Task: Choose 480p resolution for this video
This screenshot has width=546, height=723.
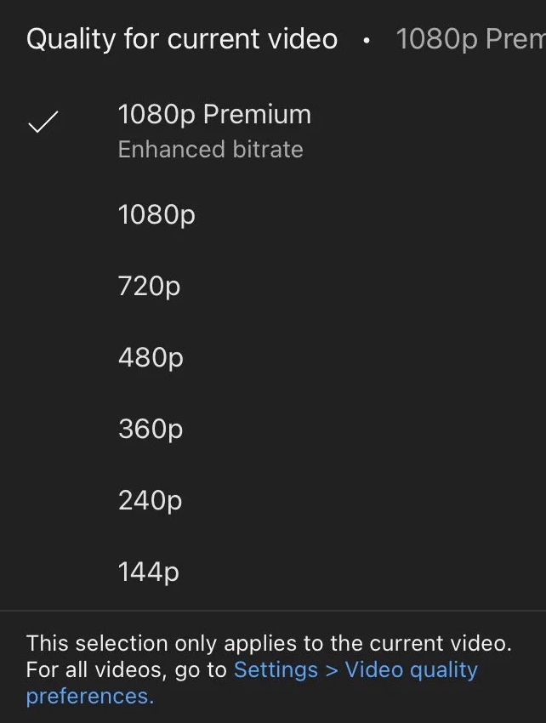Action: [151, 357]
